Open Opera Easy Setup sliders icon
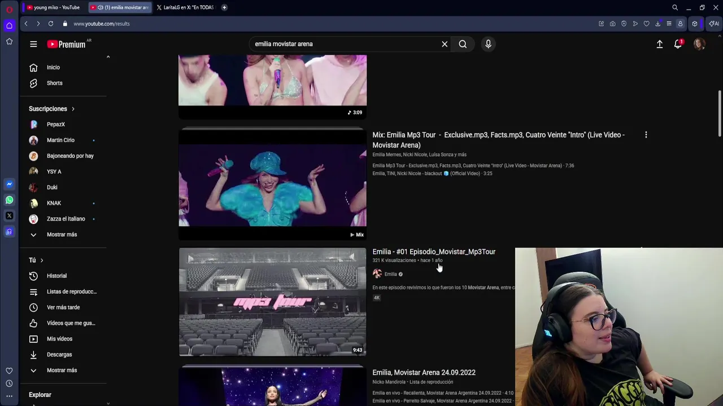The image size is (723, 406). point(669,24)
